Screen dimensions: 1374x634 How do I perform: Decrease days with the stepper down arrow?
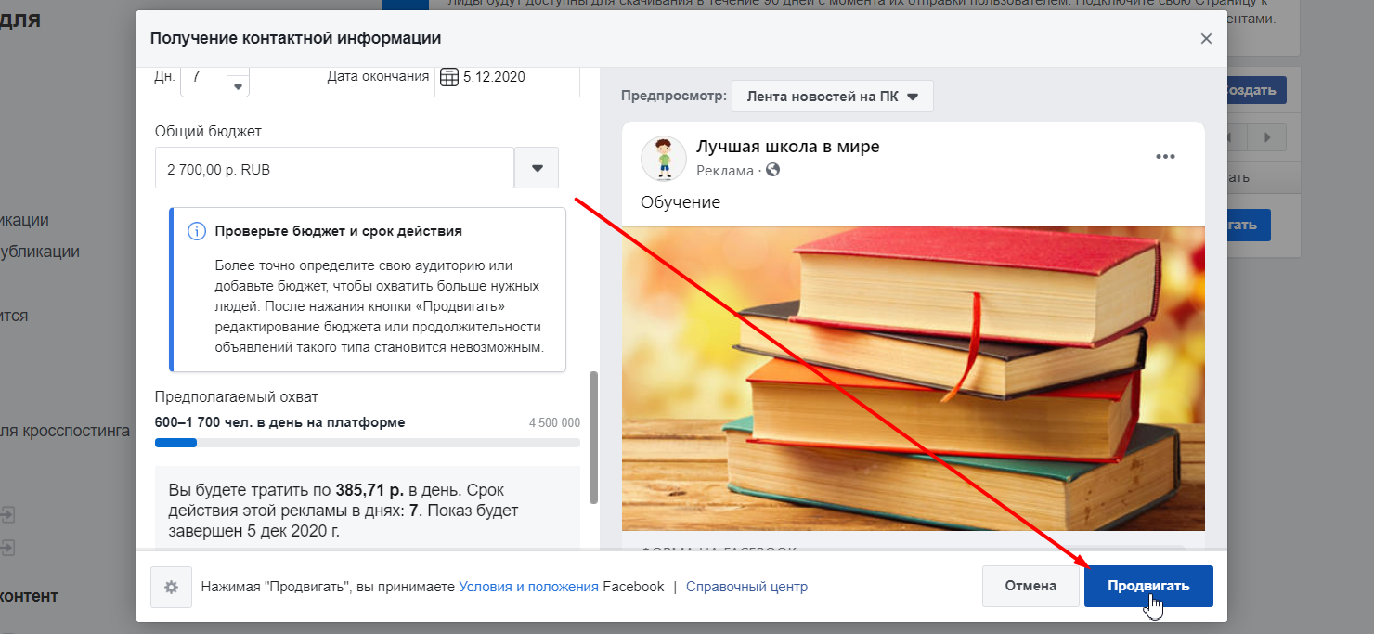(x=239, y=87)
